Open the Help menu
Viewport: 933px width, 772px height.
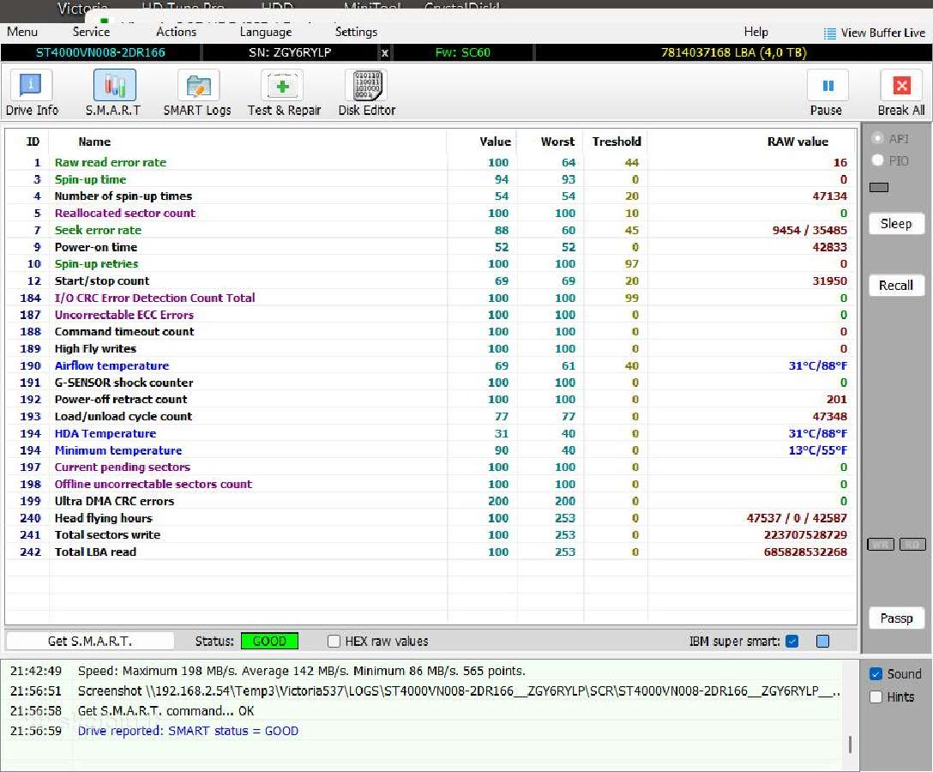pyautogui.click(x=755, y=32)
